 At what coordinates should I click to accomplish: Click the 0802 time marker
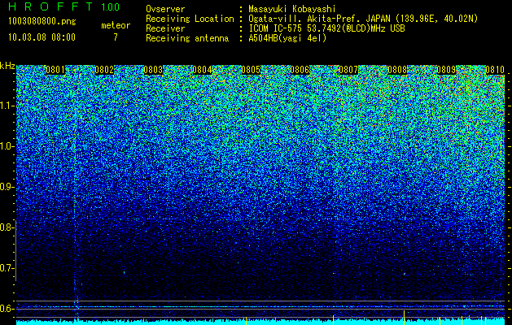[104, 70]
